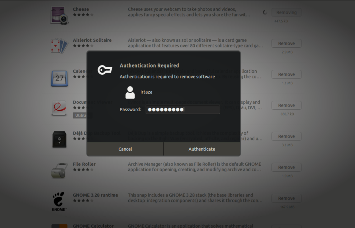This screenshot has height=228, width=355.
Task: Click the 3.1 MB size label
Action: click(287, 145)
